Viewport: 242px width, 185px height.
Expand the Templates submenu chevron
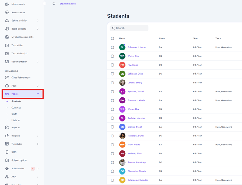(x=38, y=144)
